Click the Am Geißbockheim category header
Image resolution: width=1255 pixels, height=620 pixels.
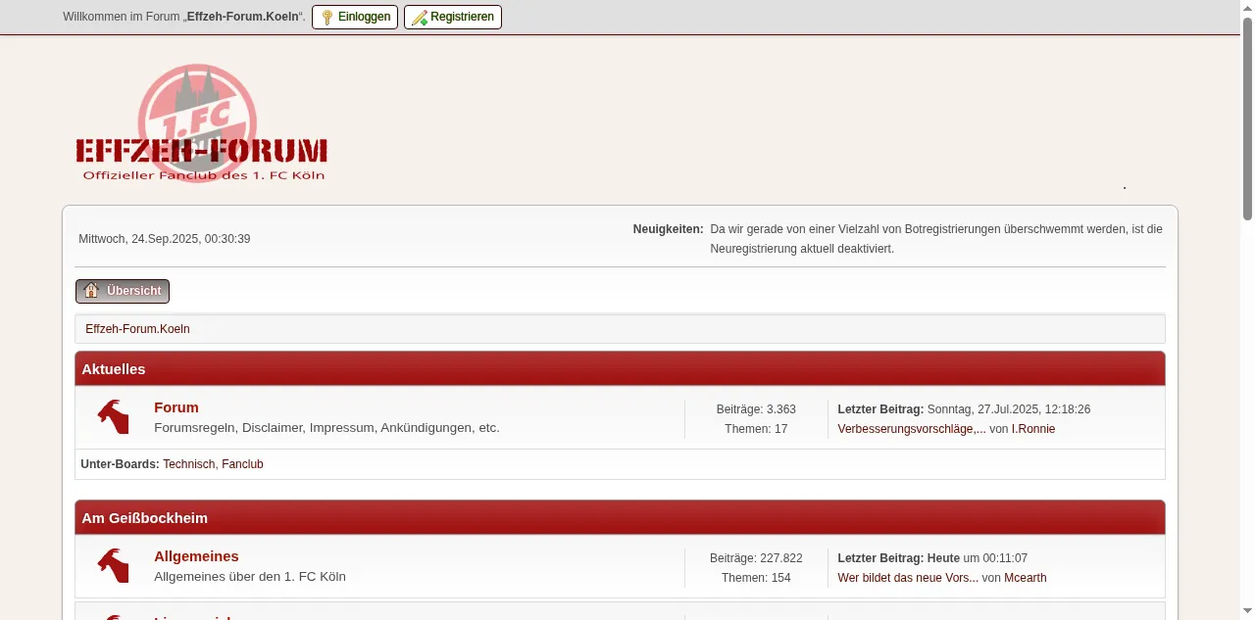click(x=620, y=518)
